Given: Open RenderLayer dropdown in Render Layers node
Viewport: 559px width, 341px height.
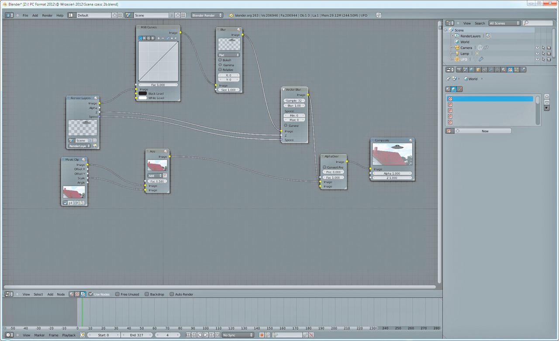Looking at the screenshot, I should pyautogui.click(x=79, y=146).
